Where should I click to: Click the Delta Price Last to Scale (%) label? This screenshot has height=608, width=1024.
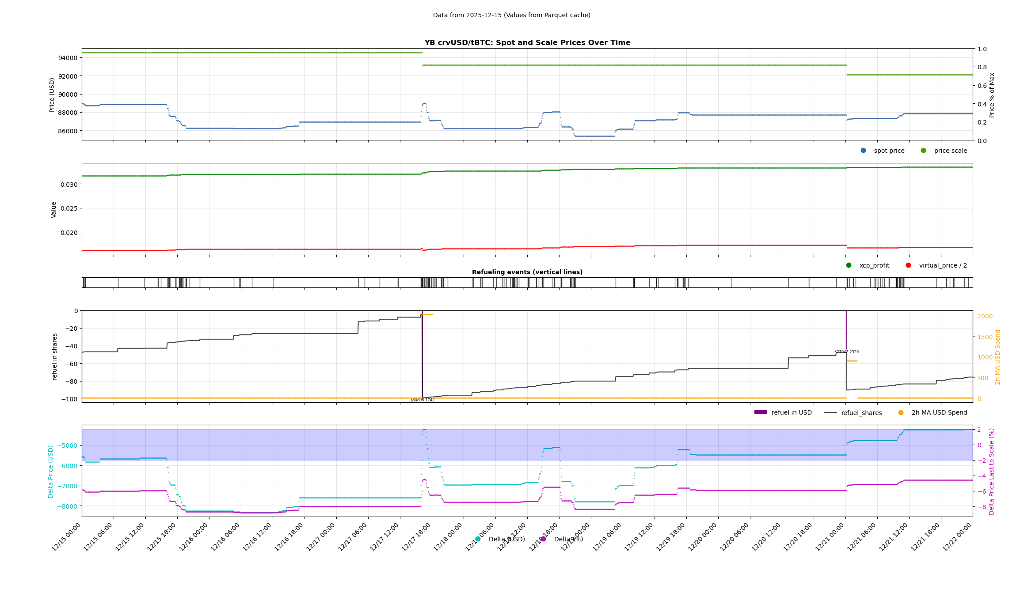(x=991, y=471)
